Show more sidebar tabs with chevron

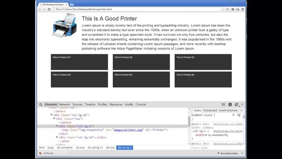pyautogui.click(x=241, y=110)
